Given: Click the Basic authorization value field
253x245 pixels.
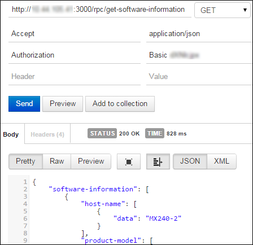Looking at the screenshot, I should (x=199, y=55).
